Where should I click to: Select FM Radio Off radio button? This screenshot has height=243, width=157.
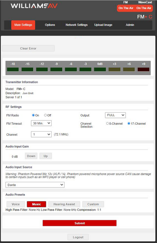point(45,115)
